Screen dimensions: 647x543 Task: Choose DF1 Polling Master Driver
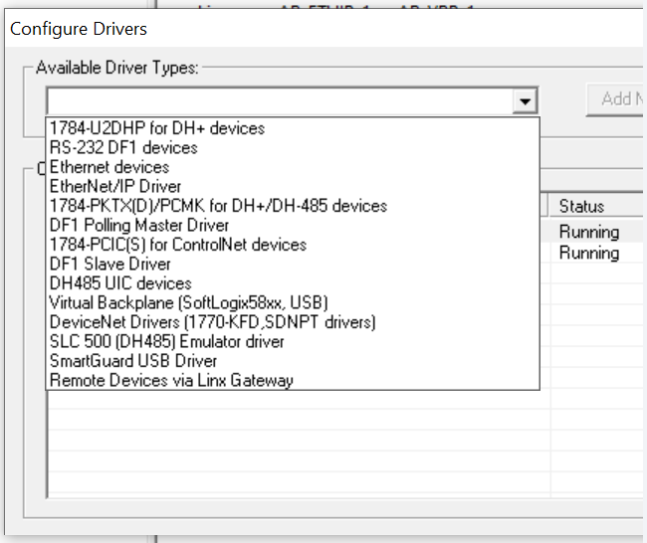293,225
